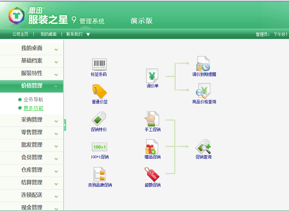Open the 标签条码 barcode icon
The width and height of the screenshot is (289, 211).
99,64
